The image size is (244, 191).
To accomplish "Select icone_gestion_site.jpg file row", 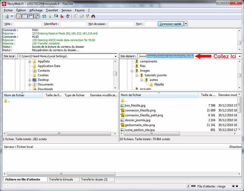I will point(179,130).
